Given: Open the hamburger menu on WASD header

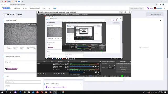Looking at the screenshot, I should [x=165, y=8].
